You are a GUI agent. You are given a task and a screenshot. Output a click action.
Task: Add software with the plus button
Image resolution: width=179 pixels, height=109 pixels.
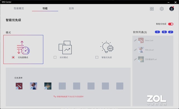click(157, 32)
